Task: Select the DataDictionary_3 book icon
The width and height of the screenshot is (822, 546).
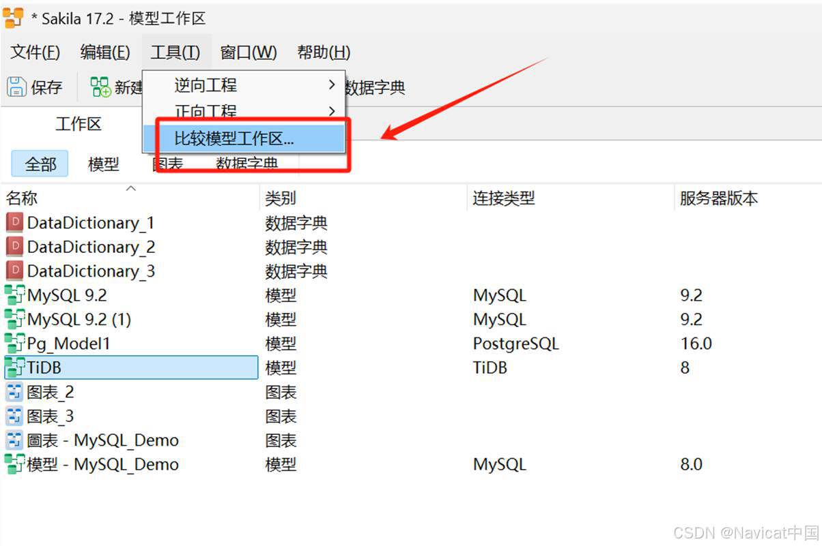Action: click(14, 271)
